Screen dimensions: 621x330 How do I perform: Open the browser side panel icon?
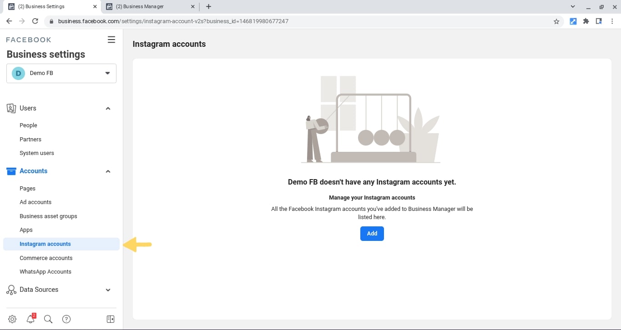[599, 21]
